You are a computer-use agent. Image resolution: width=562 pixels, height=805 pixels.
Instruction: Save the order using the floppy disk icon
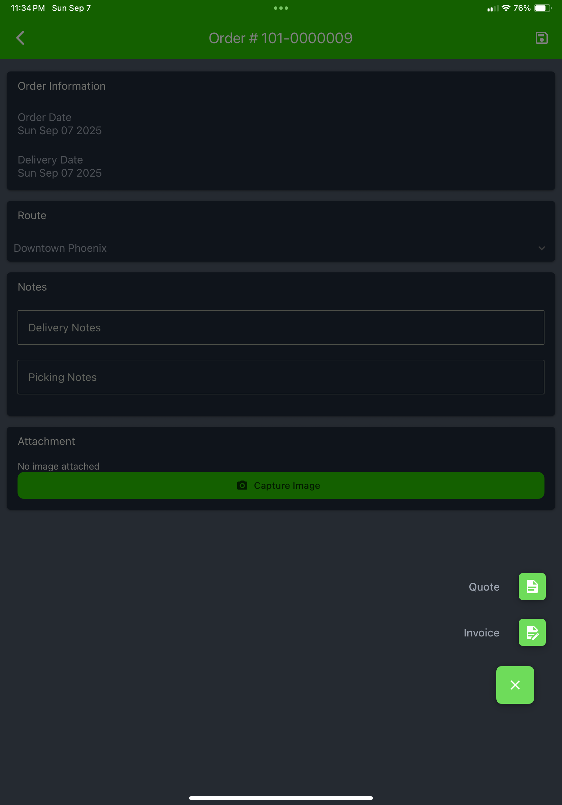(541, 37)
